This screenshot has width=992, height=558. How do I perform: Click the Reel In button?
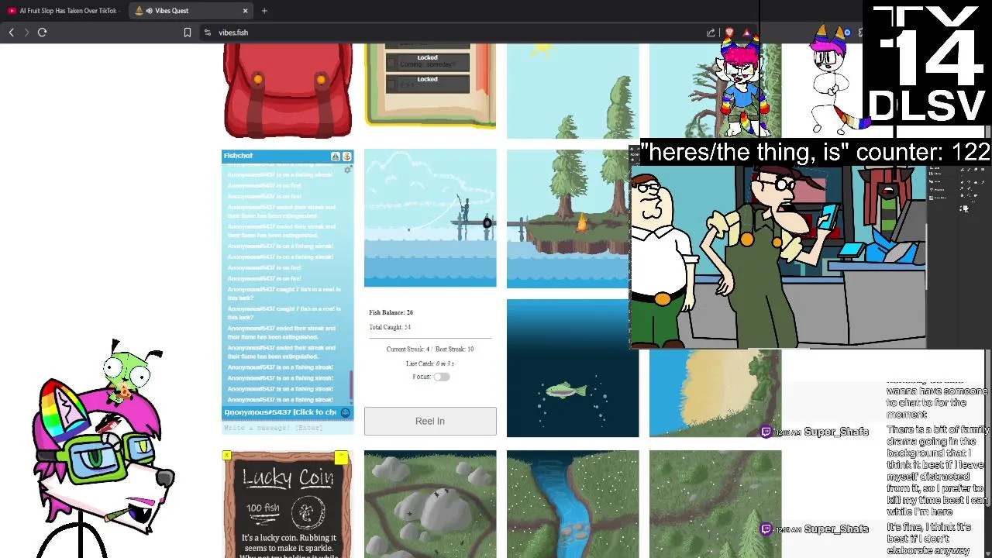(430, 421)
